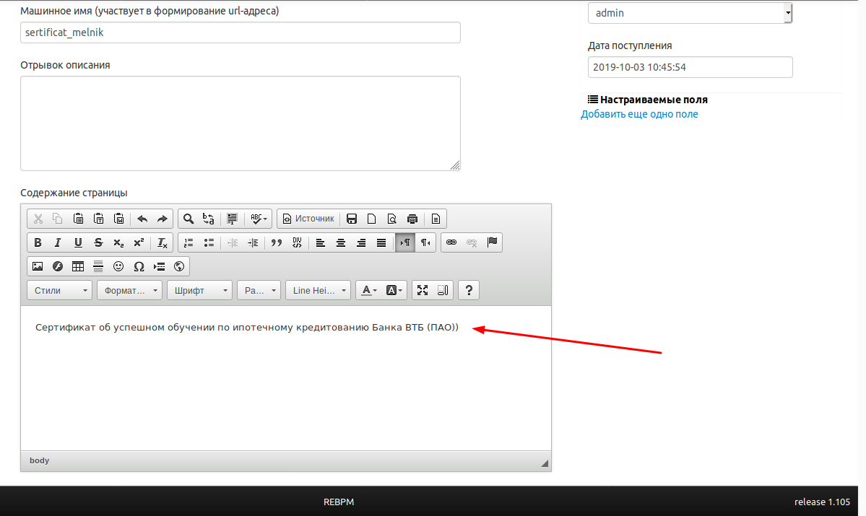Open the Line Height dropdown
Image resolution: width=866 pixels, height=516 pixels.
(x=318, y=290)
